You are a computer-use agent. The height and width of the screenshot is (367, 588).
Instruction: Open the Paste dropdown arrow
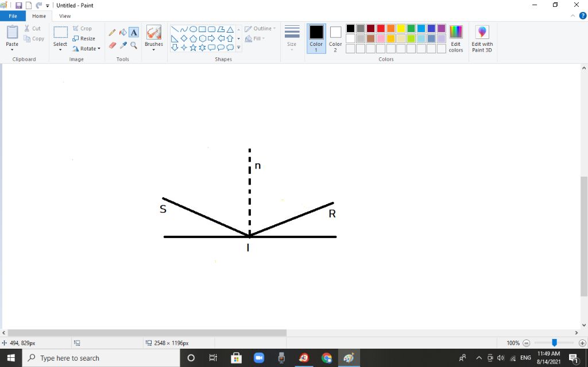point(12,50)
